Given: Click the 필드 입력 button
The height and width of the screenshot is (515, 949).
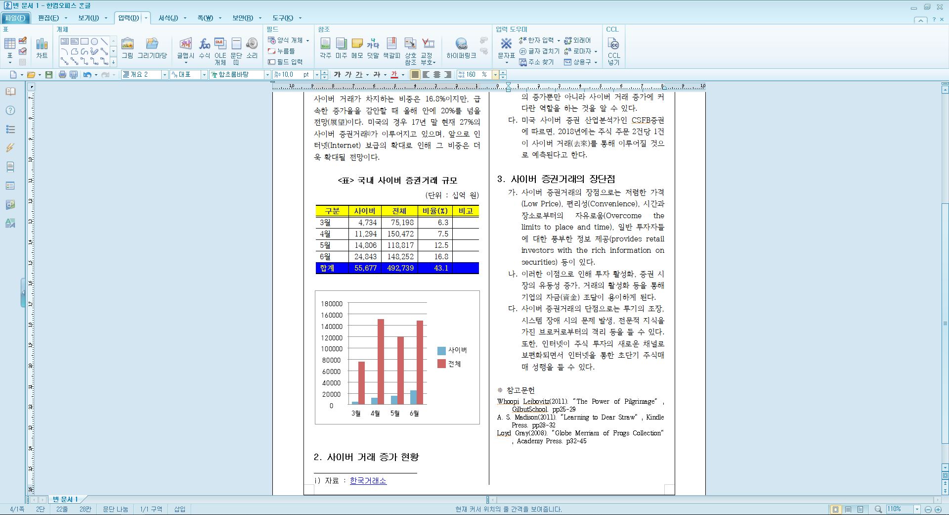Looking at the screenshot, I should [285, 62].
